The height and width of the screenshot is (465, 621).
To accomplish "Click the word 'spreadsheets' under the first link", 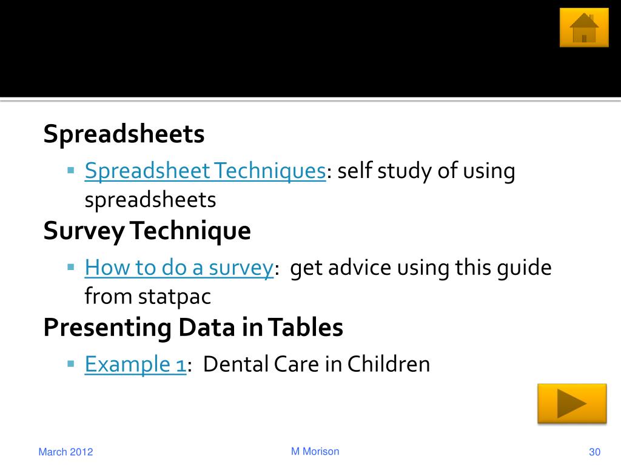I will [150, 200].
